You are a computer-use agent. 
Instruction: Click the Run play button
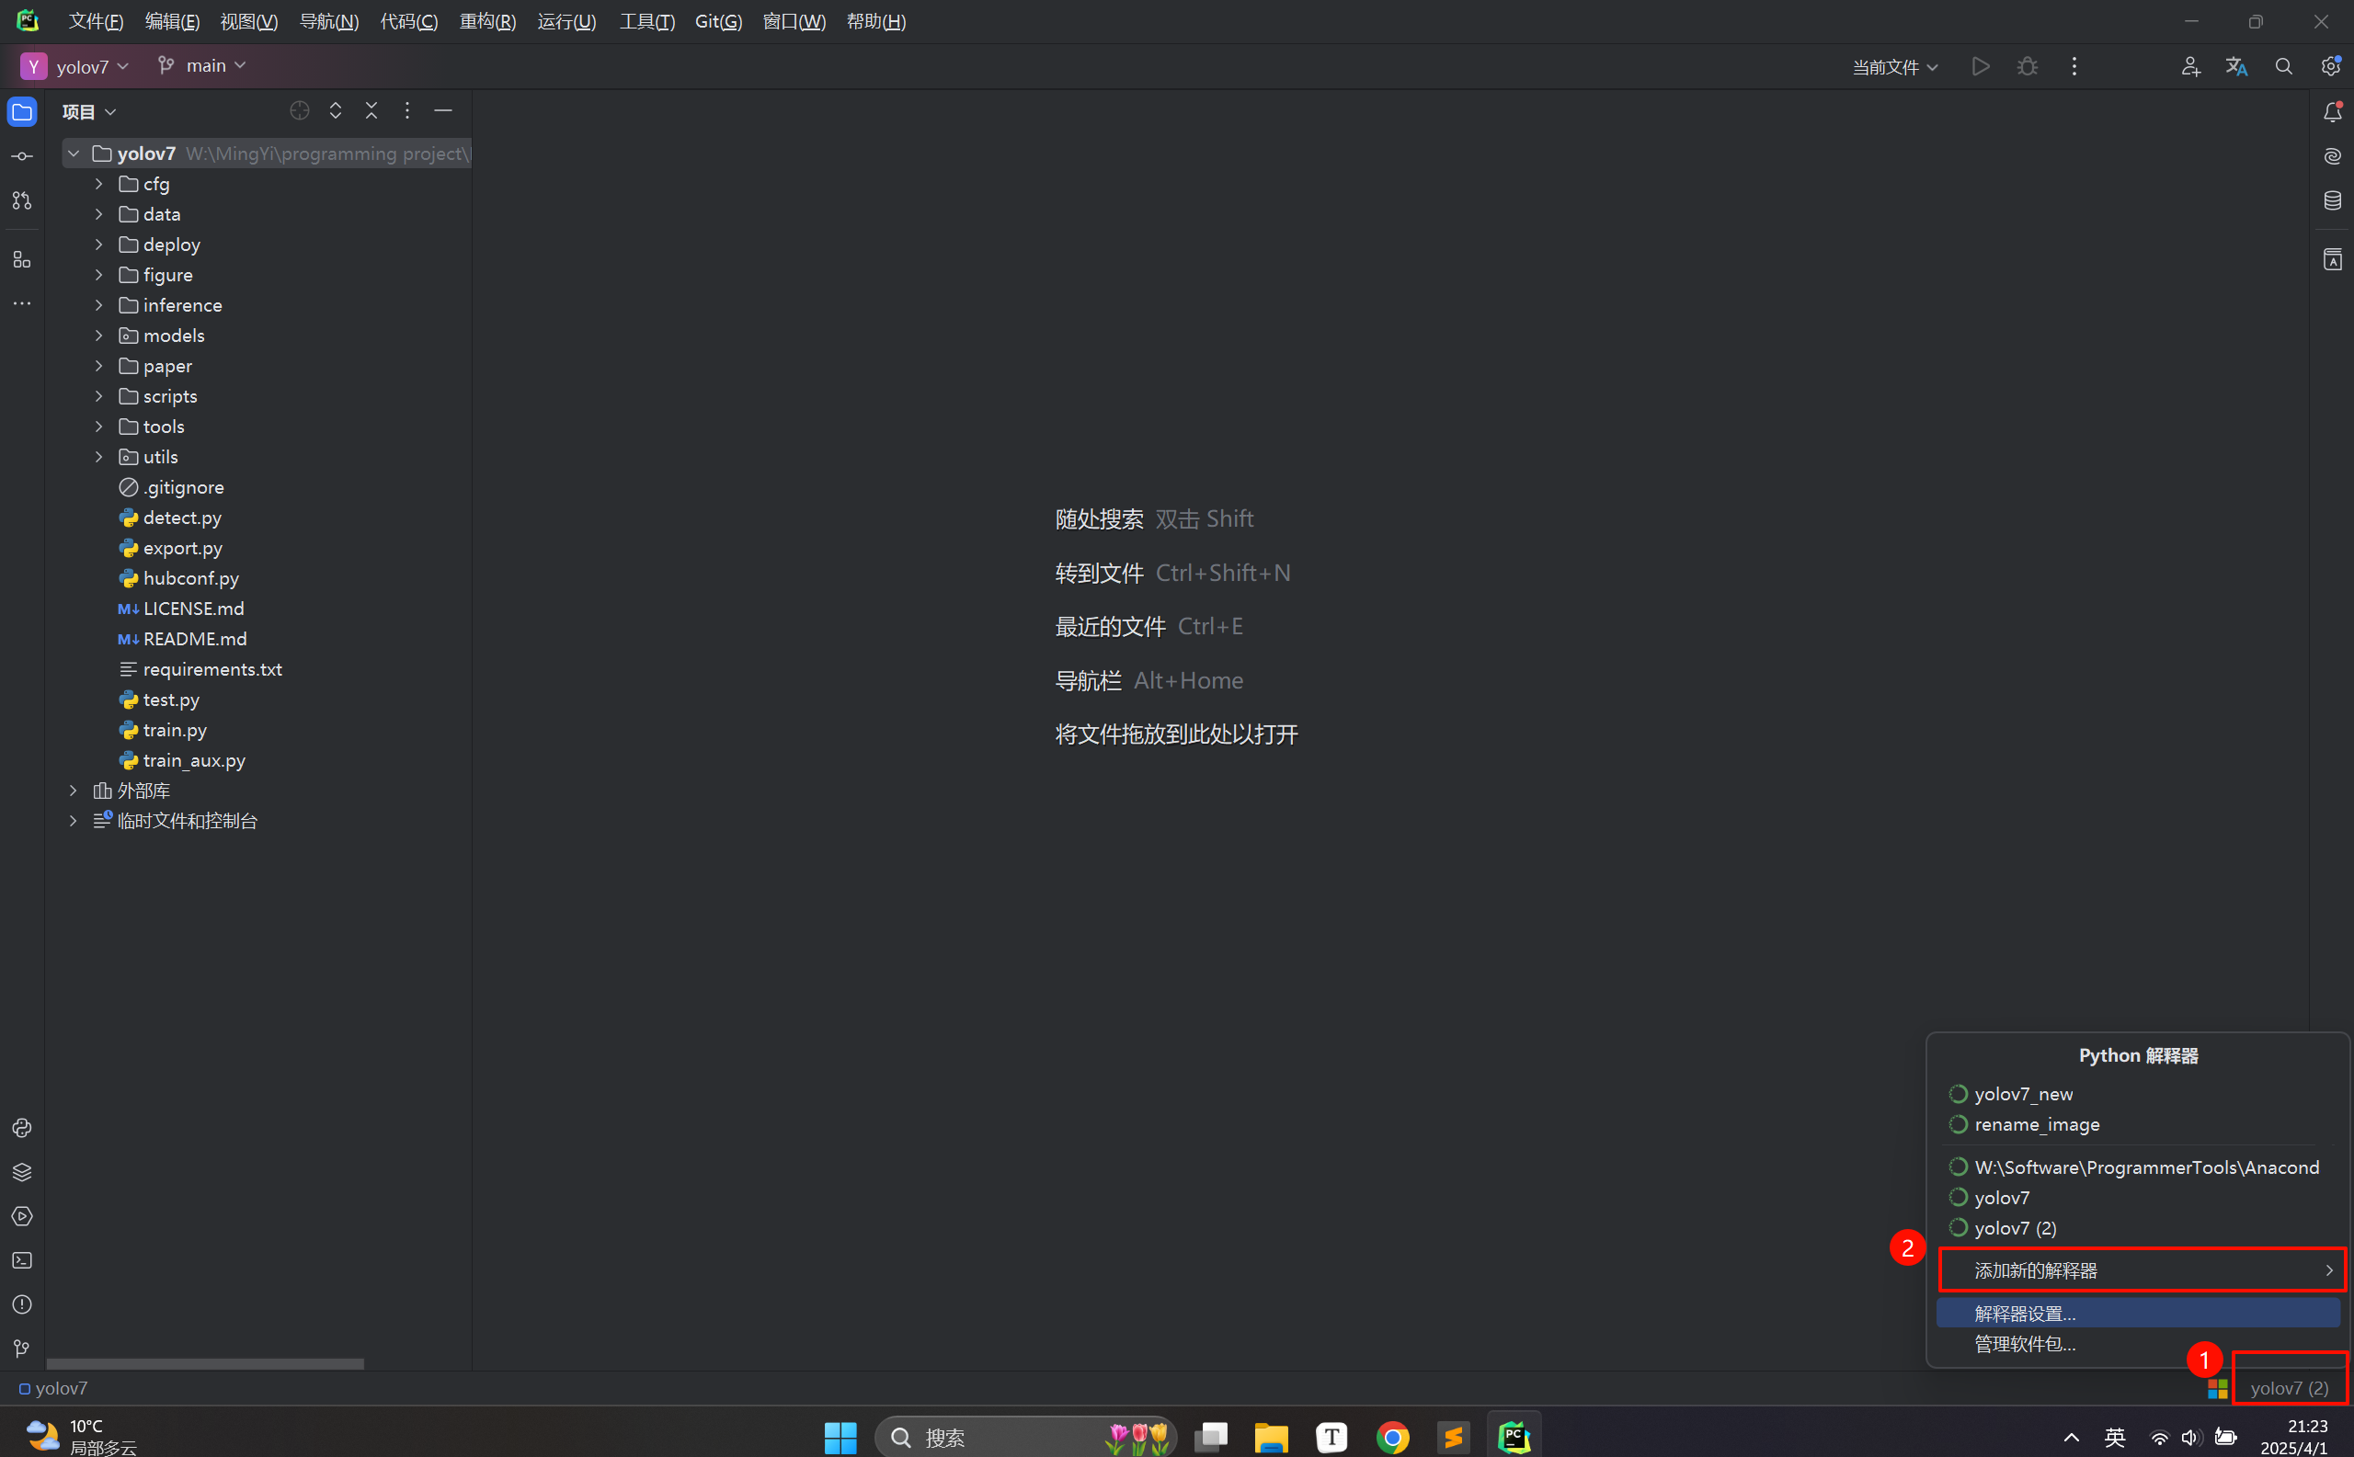coord(1980,66)
